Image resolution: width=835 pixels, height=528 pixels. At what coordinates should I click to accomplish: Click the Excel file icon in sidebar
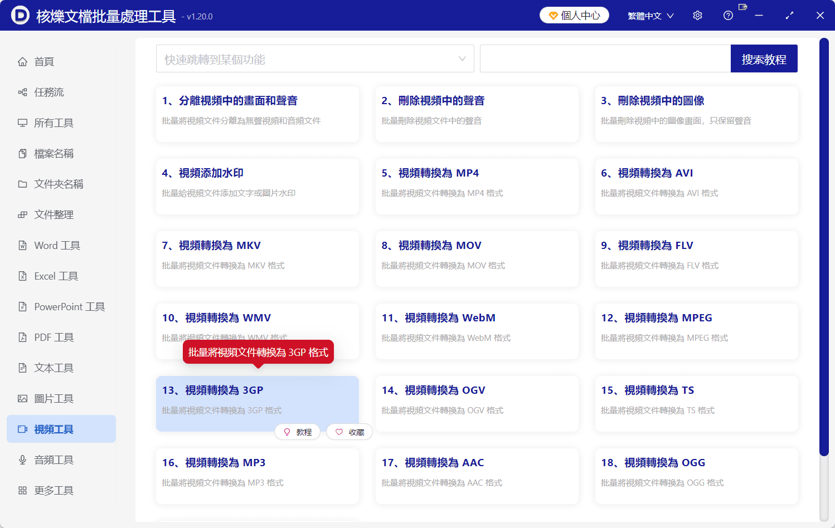[22, 276]
